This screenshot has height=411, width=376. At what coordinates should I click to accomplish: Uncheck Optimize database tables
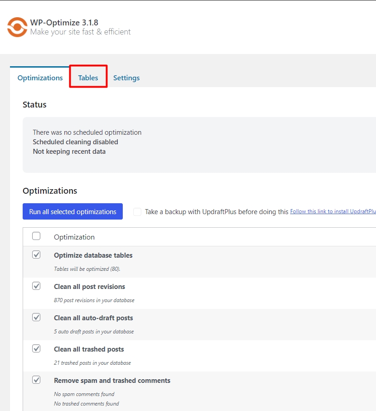[x=36, y=254]
